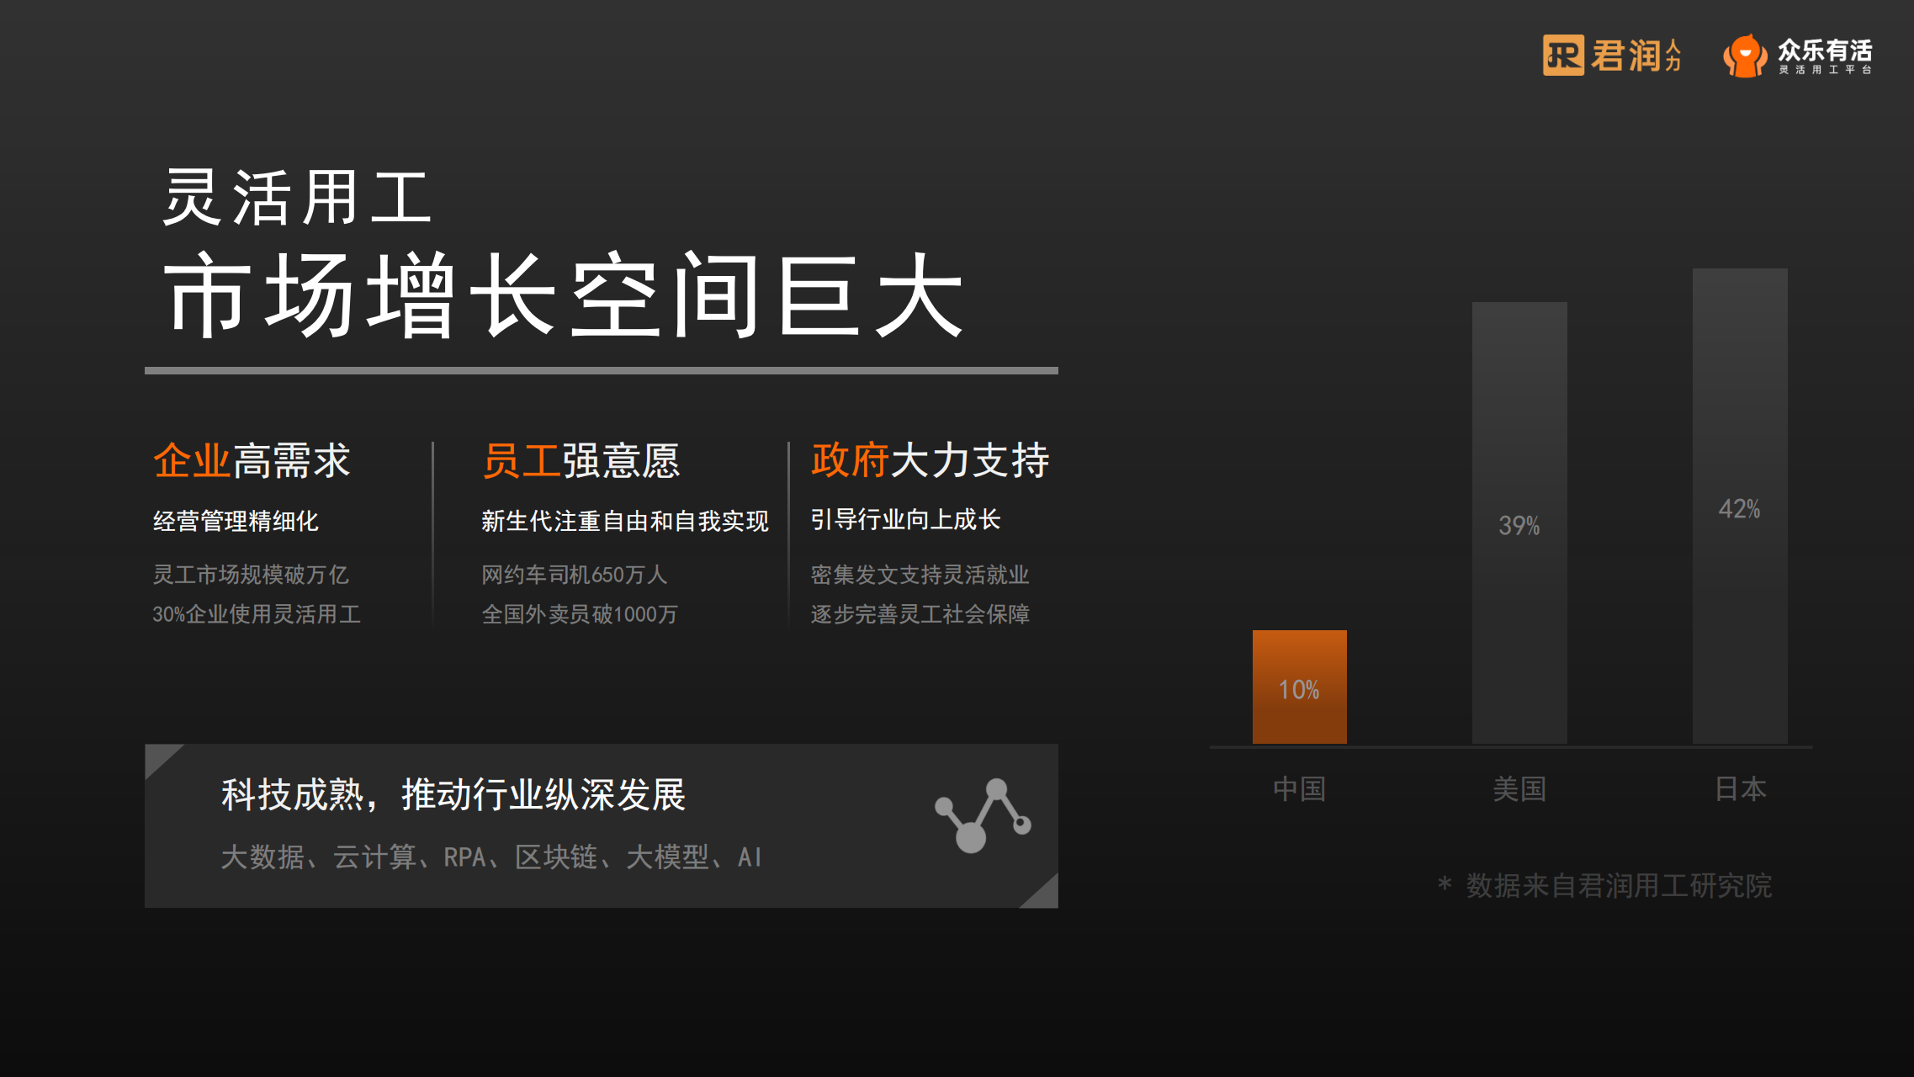The image size is (1914, 1077).
Task: Click the orange 众乐有活 mascot icon
Action: tap(1745, 56)
